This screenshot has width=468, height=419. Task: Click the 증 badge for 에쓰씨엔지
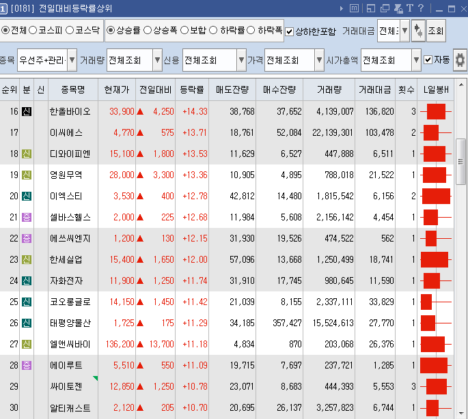[27, 238]
